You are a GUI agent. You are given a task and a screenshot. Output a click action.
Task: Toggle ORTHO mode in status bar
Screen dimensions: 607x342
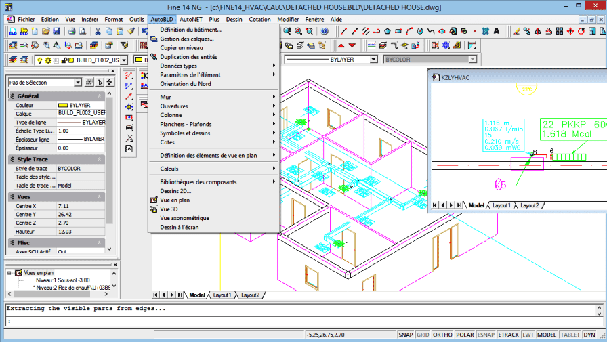[442, 335]
